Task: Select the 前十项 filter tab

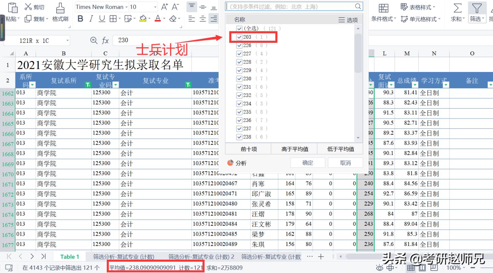Action: click(249, 149)
